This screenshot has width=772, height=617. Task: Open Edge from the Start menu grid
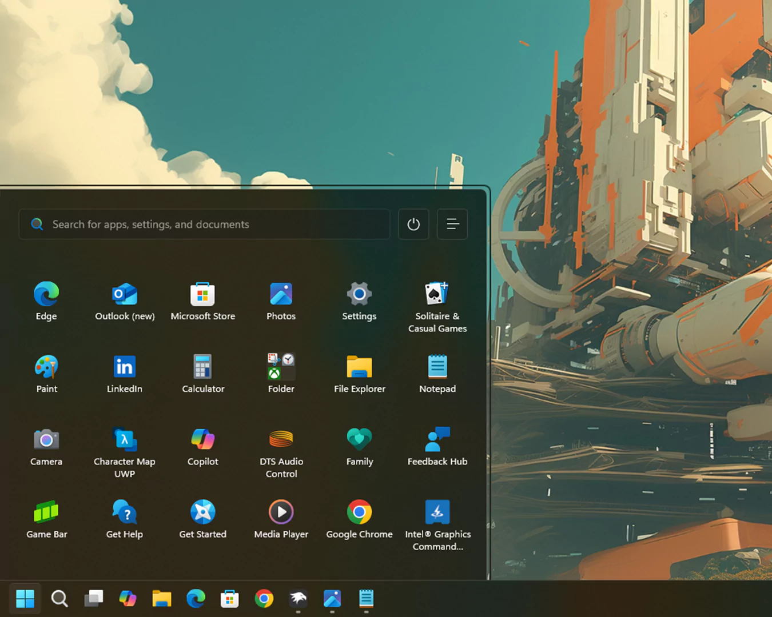pos(46,301)
